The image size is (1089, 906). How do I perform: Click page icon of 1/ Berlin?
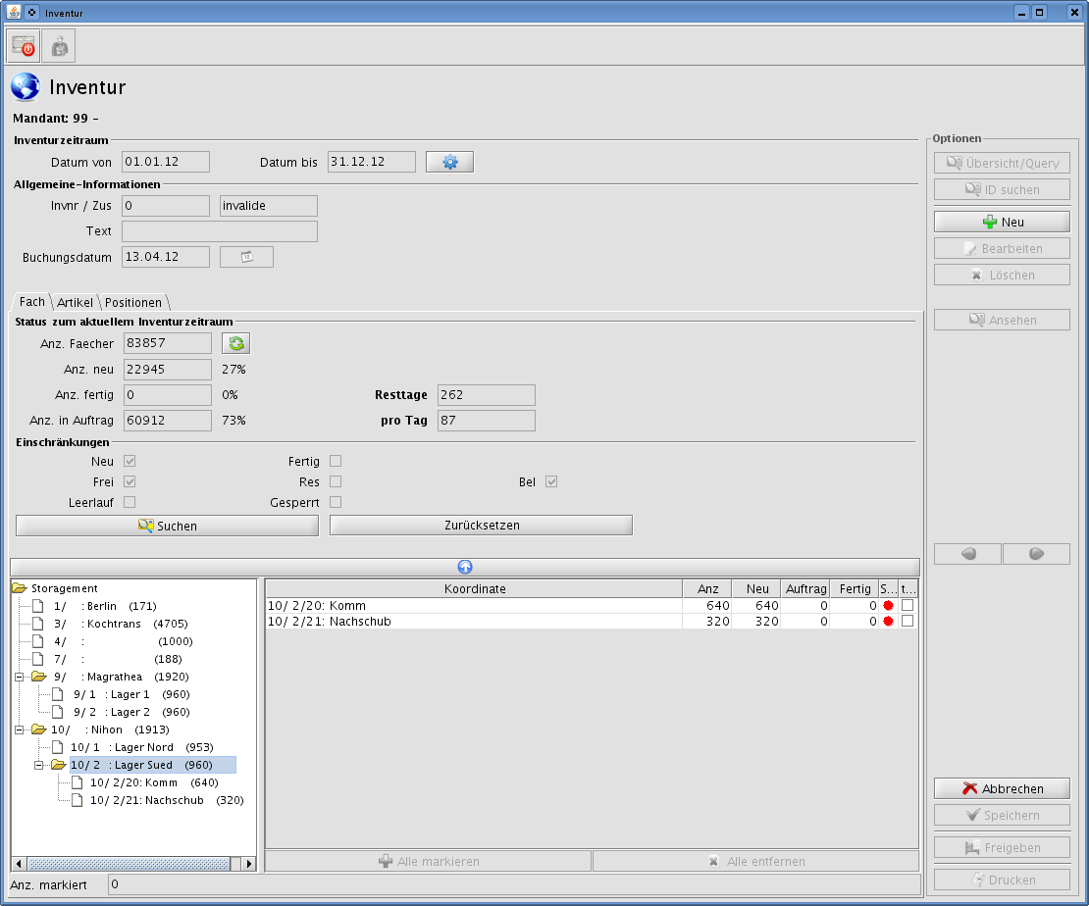(39, 606)
